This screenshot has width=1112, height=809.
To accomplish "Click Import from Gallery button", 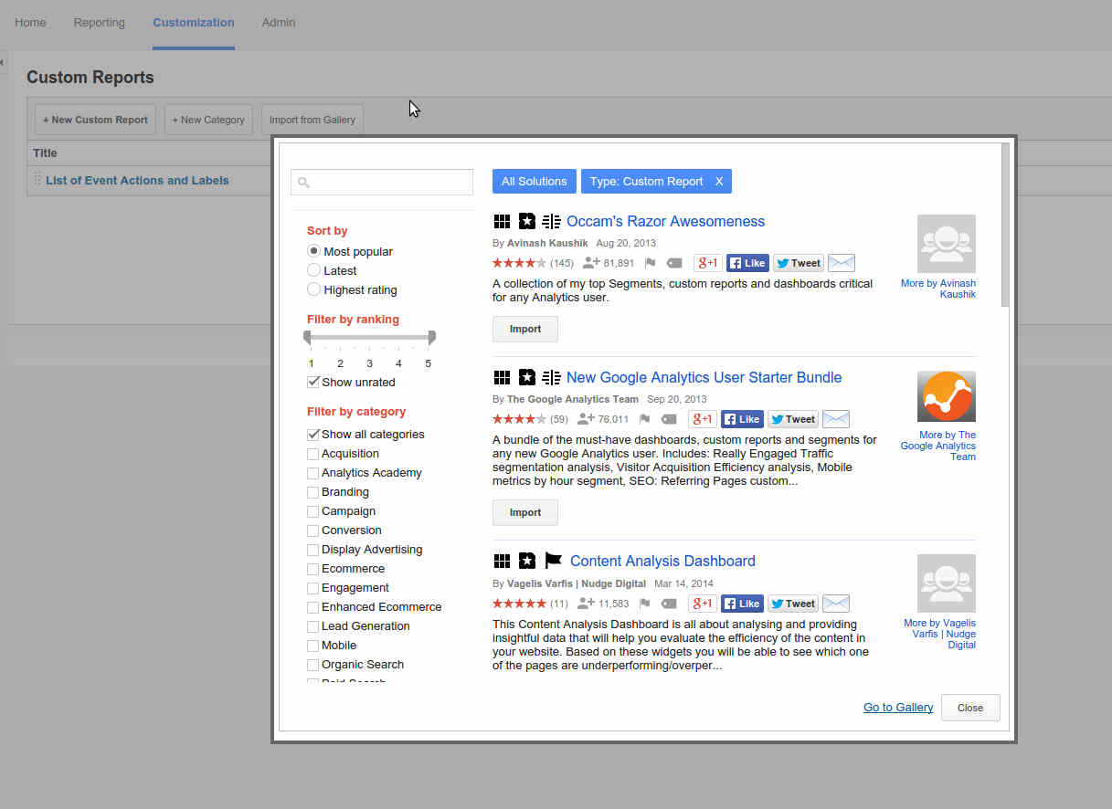I will [312, 120].
